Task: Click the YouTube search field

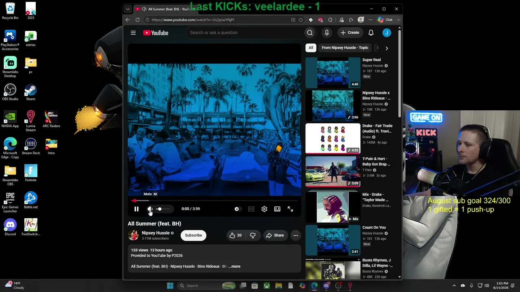Action: [x=245, y=32]
